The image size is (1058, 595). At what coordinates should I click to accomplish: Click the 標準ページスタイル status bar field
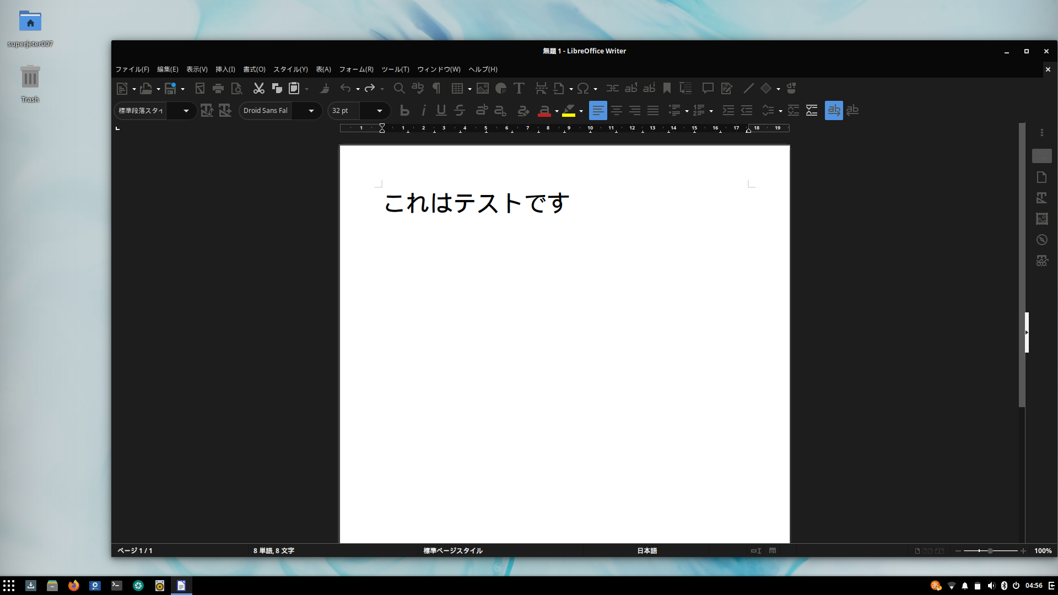point(453,550)
